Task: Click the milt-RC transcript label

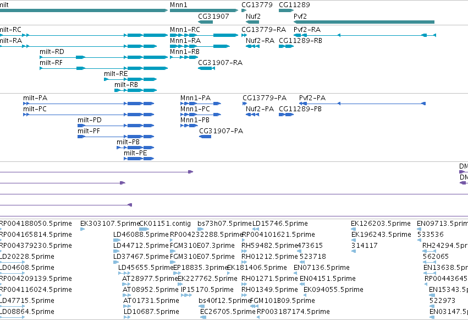Action: [x=10, y=30]
